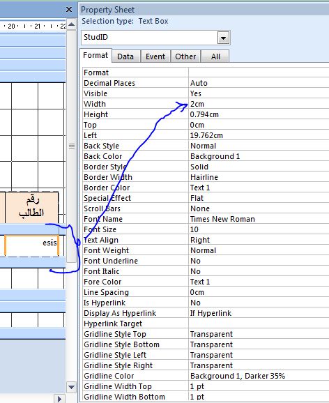This screenshot has width=329, height=403.
Task: Click the Font Name Times New Roman field
Action: pos(259,219)
